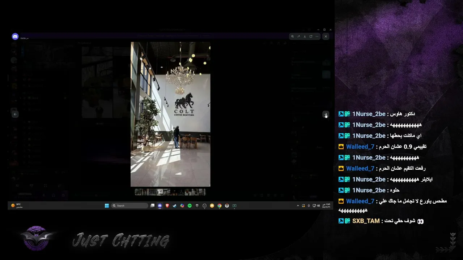463x260 pixels.
Task: Click the chat message "اي ماكنت بحطها"
Action: pos(406,136)
